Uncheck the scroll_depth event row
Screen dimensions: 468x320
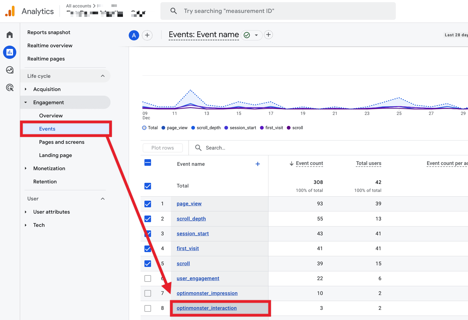(148, 219)
